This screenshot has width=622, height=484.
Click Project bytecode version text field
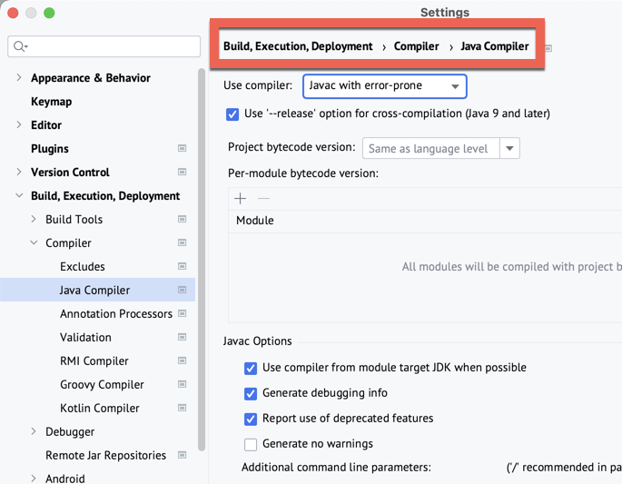431,148
